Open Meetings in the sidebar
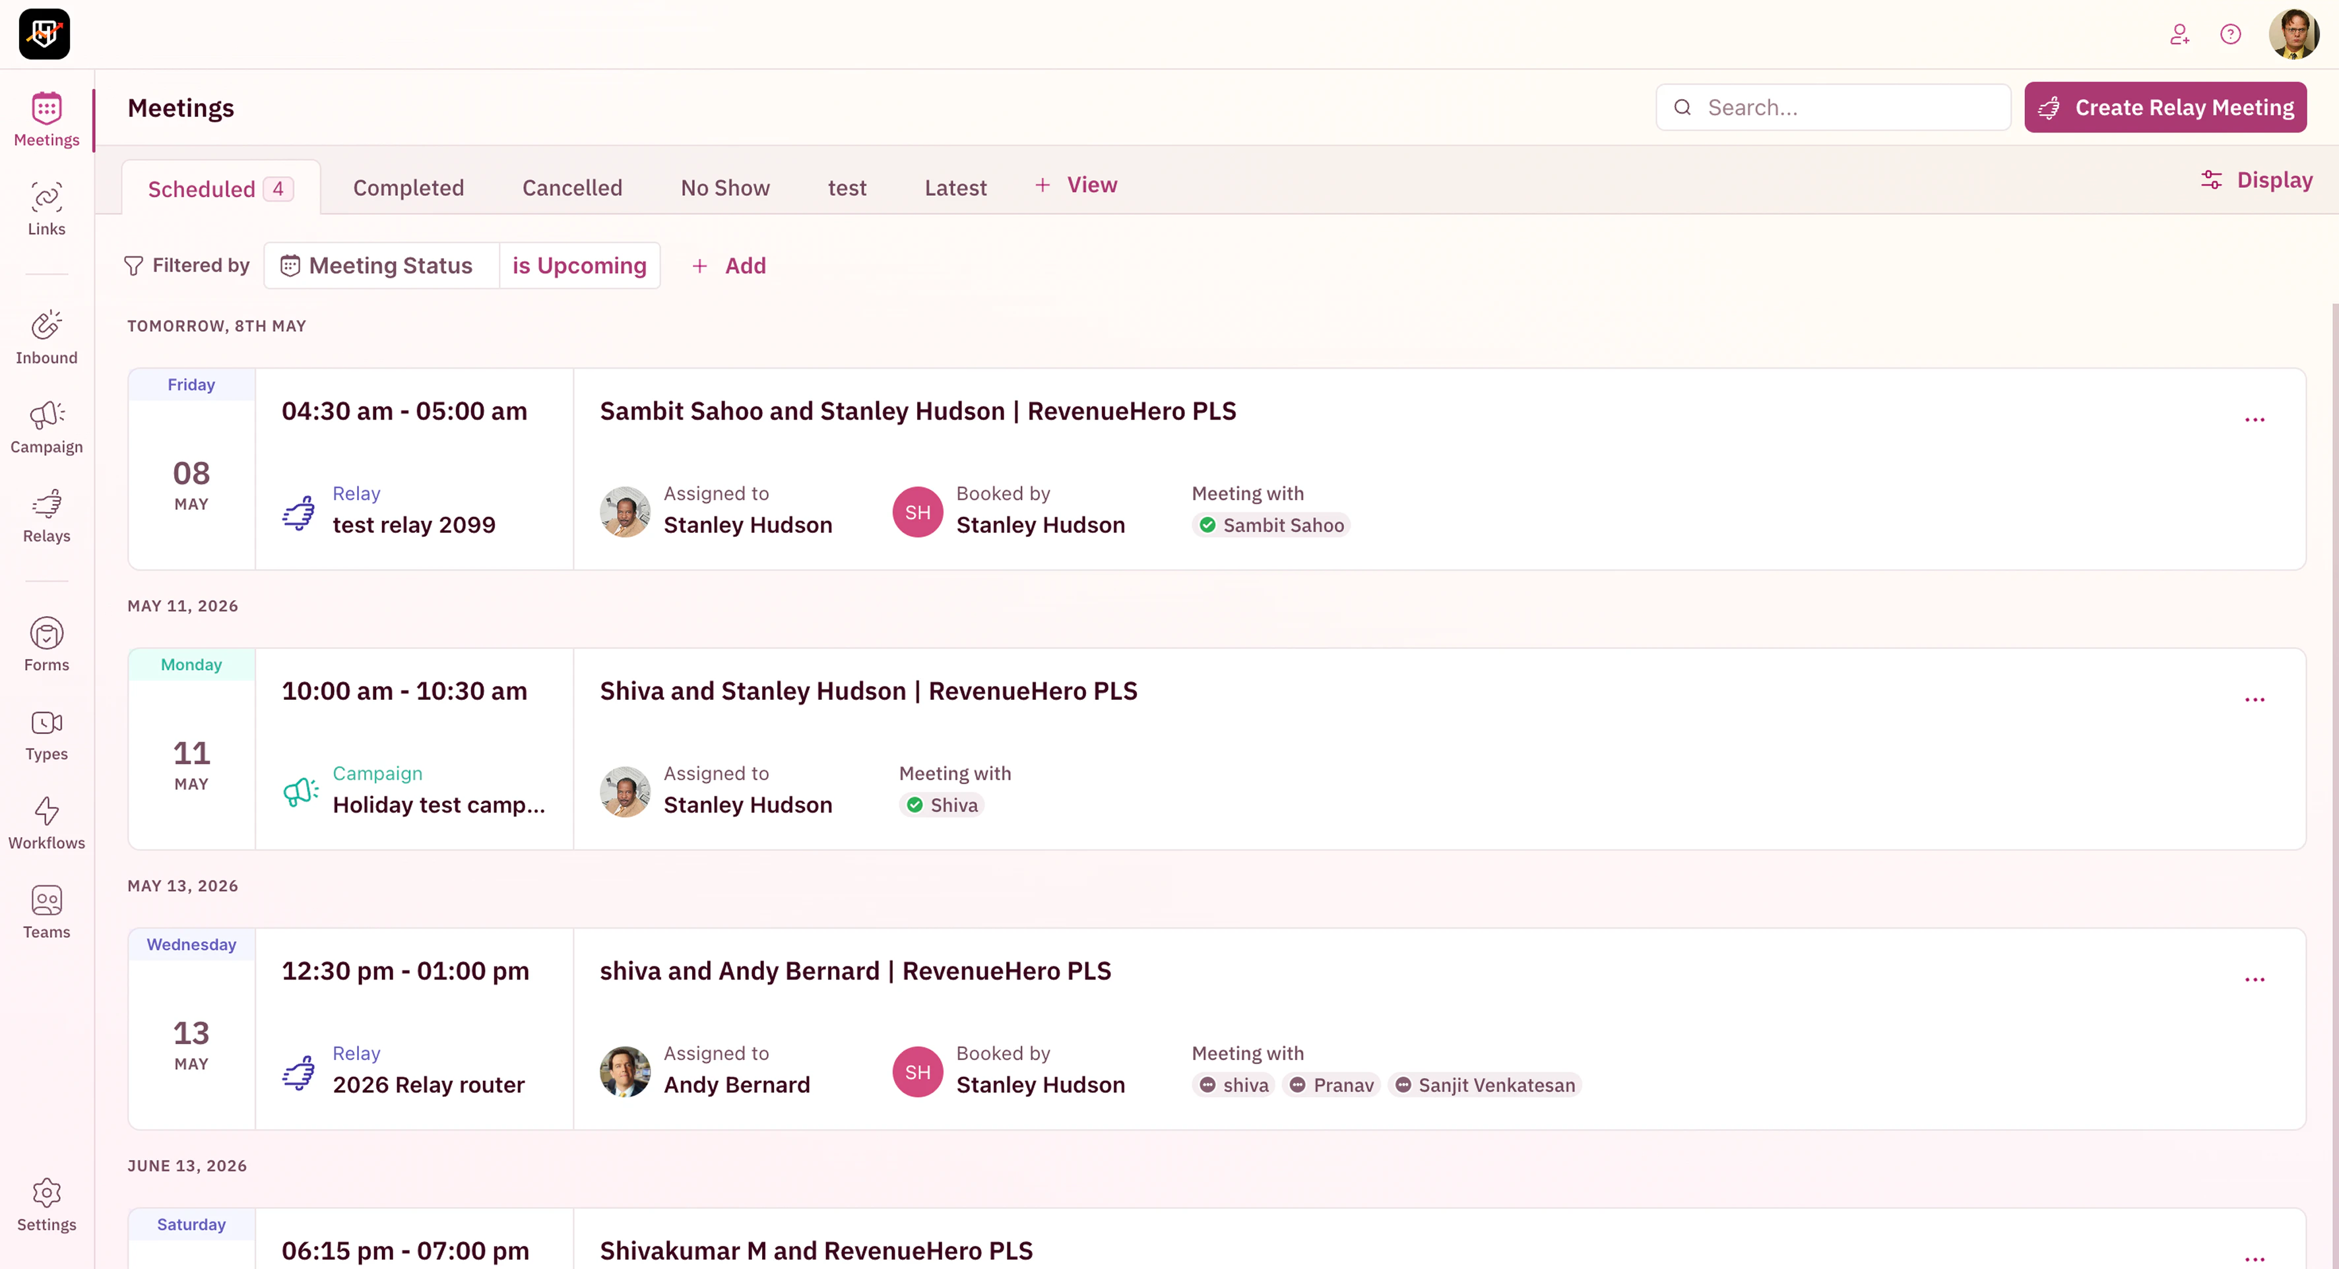 [x=46, y=120]
